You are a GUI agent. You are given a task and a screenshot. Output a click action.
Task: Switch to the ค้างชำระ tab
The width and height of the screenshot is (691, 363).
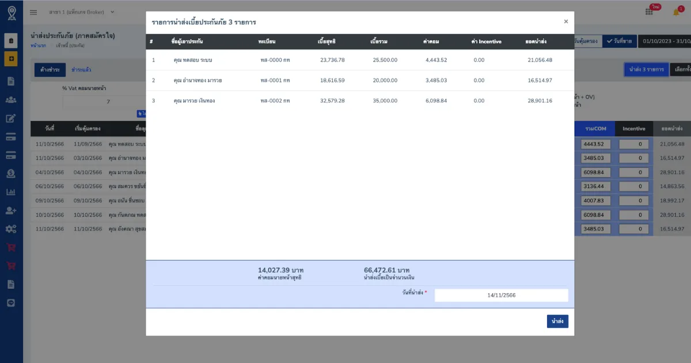tap(50, 70)
